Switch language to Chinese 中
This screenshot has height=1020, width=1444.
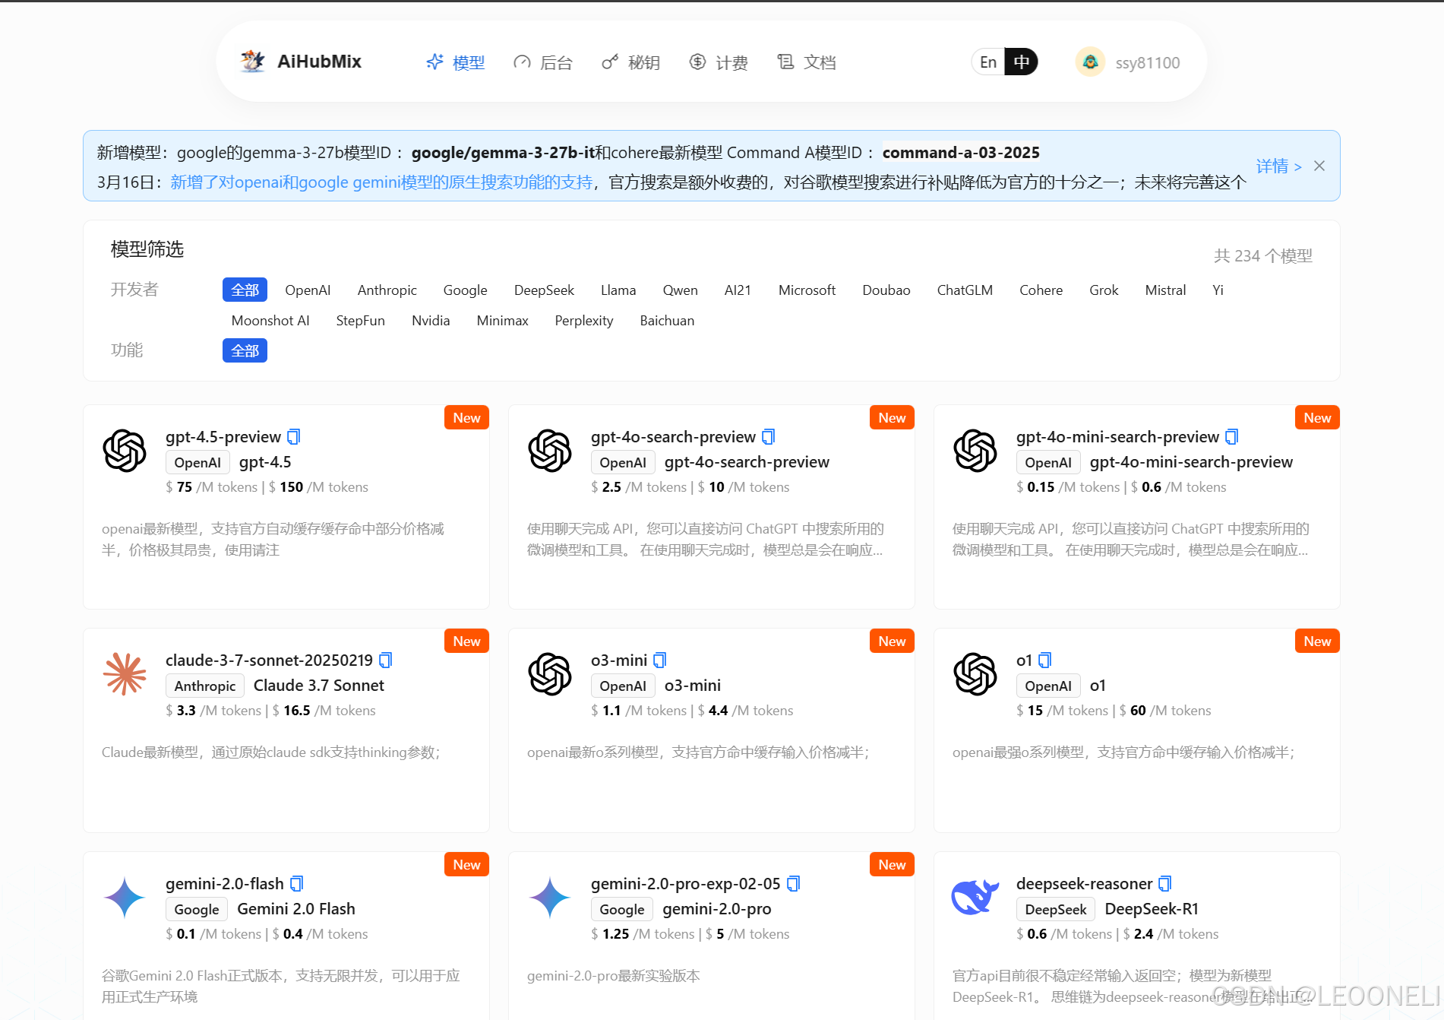pos(1022,62)
